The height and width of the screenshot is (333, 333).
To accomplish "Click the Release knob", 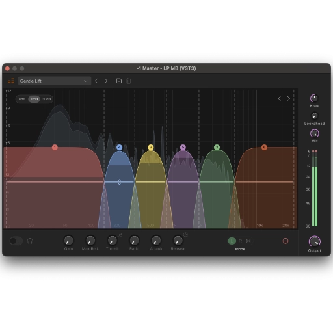I will click(x=178, y=241).
